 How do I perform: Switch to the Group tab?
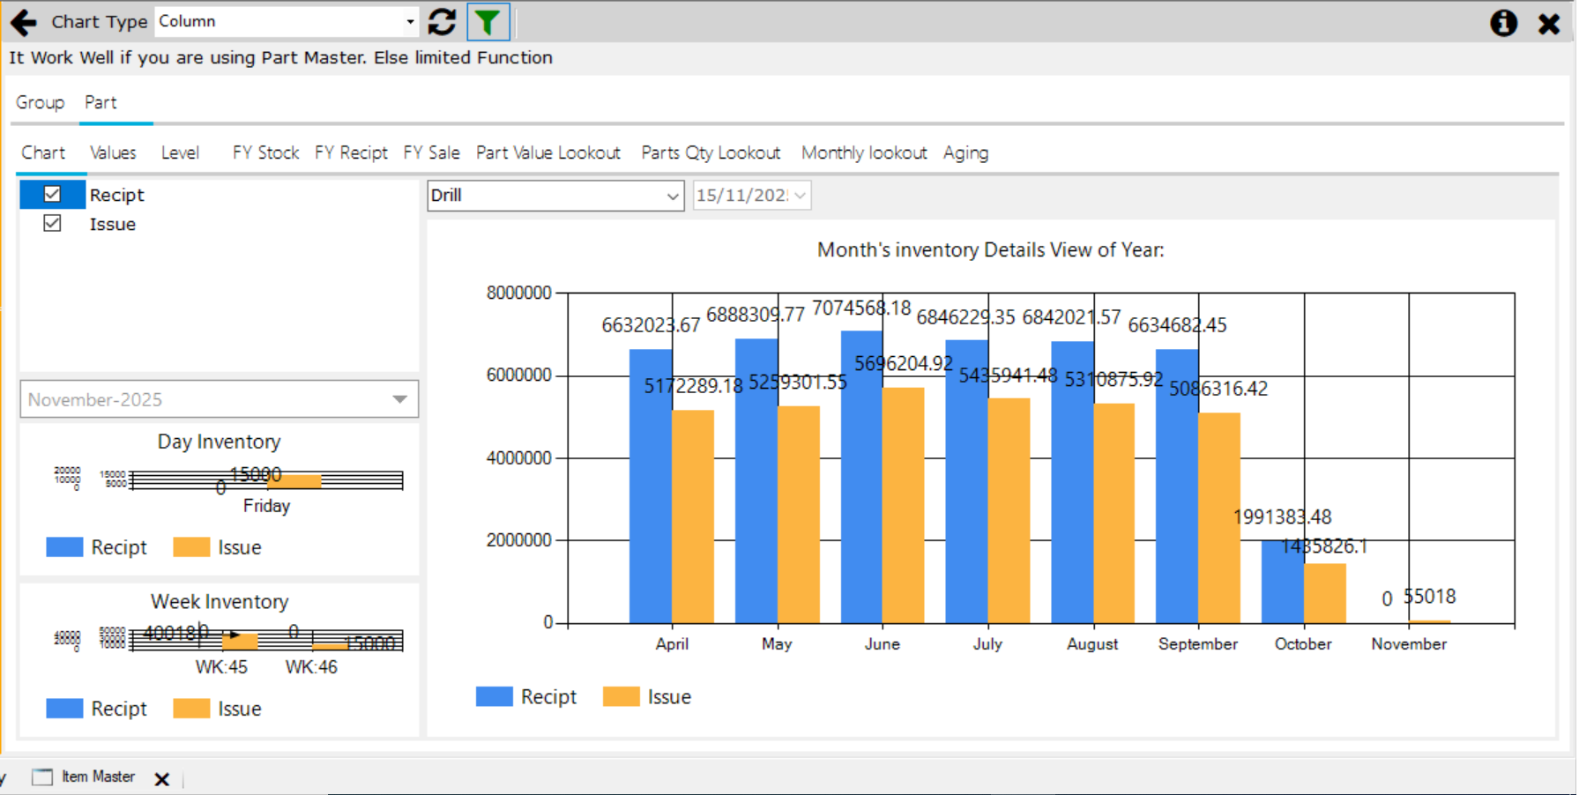40,102
